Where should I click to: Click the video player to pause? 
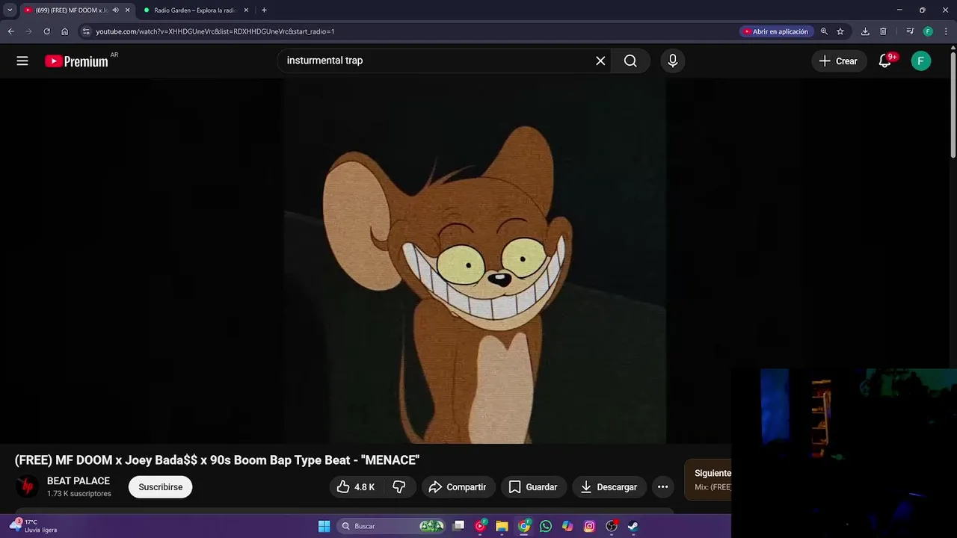coord(475,262)
